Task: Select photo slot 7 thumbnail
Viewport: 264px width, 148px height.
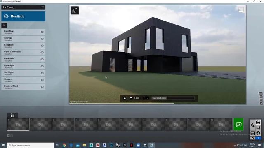Action: coord(153,124)
